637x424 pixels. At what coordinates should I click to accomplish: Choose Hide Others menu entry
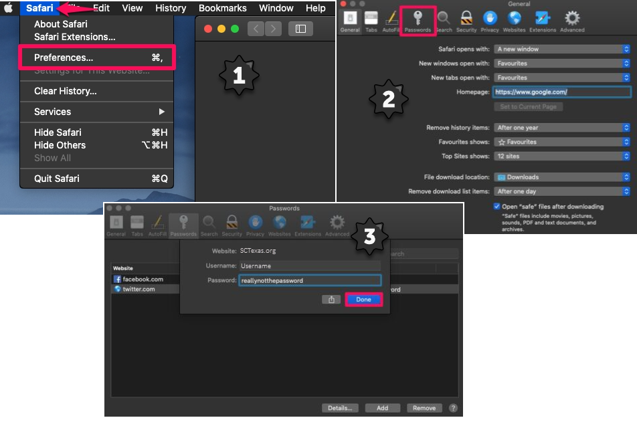click(96, 145)
